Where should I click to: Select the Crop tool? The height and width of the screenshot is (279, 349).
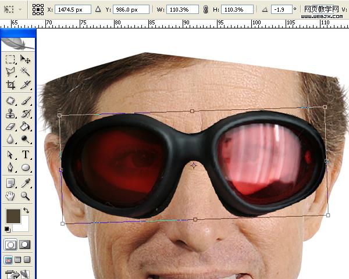click(x=10, y=84)
